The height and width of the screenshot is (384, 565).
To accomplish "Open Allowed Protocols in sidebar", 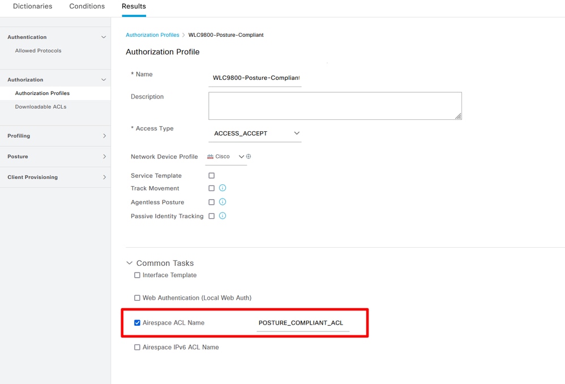I will tap(38, 51).
